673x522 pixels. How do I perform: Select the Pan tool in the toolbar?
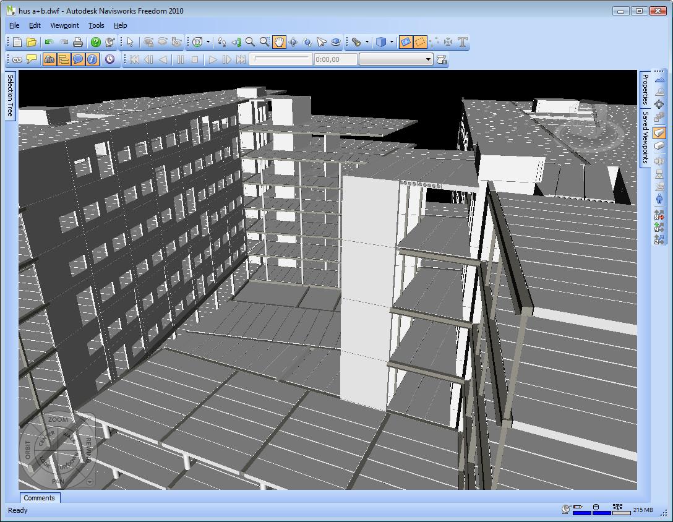[279, 42]
